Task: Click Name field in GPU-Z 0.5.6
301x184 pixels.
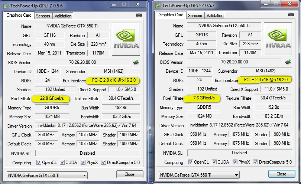Action: [72, 26]
